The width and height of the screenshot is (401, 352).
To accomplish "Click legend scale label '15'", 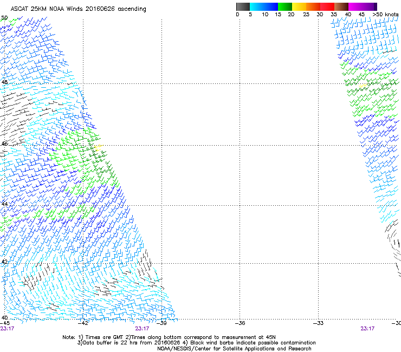I will (x=278, y=15).
